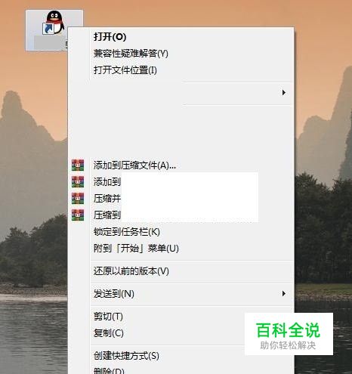Click WinRAR icon beside 添加到压缩文件(A)...
Screen dimensions: 352x374
tap(78, 165)
